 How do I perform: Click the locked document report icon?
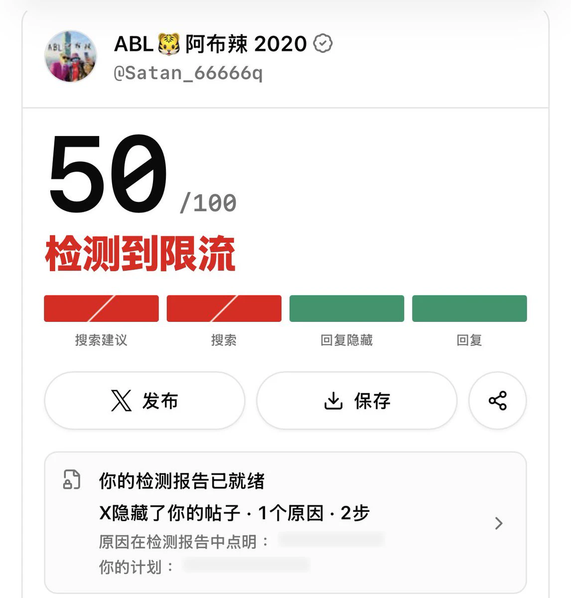(71, 479)
